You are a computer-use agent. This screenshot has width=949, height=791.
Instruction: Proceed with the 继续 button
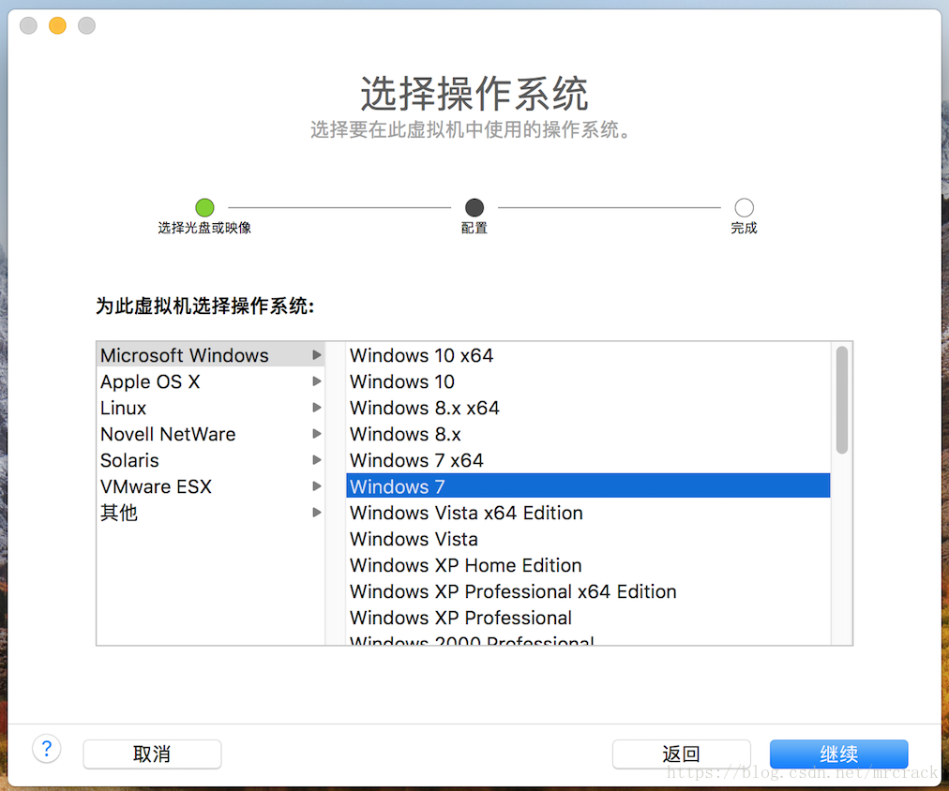(839, 754)
